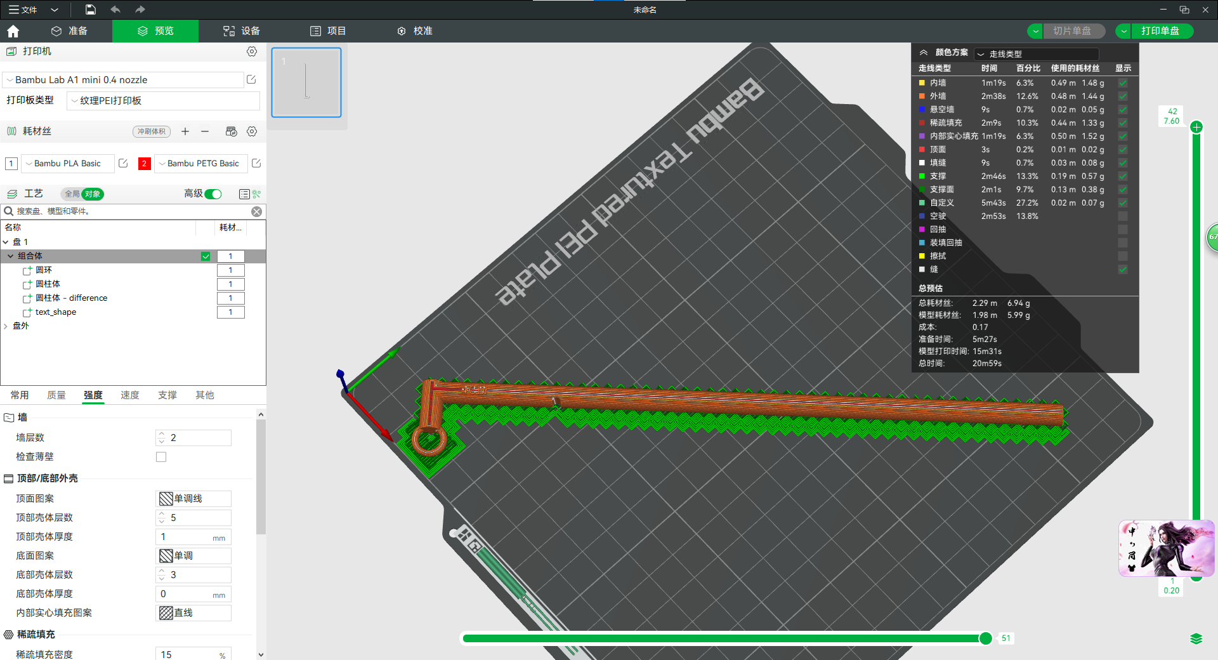
Task: Hide 内墙 line type display
Action: [1122, 83]
